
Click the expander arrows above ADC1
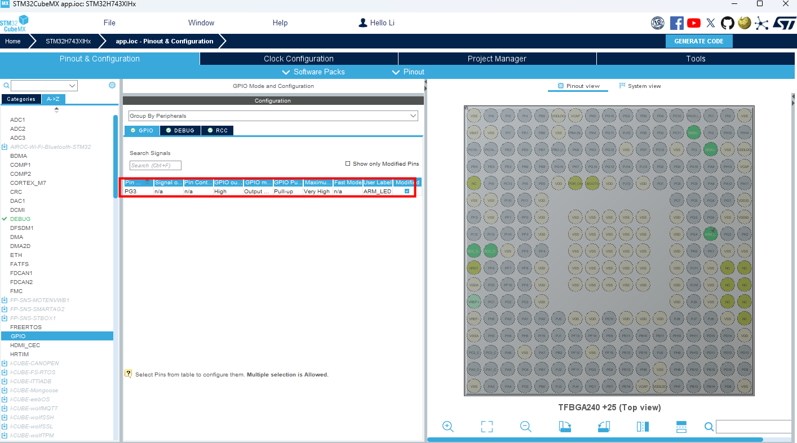tap(56, 110)
